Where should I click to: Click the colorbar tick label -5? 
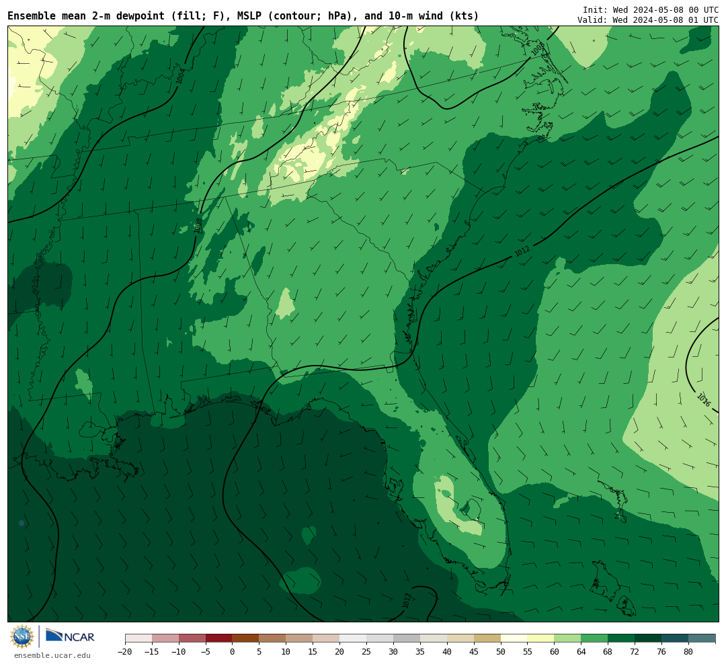206,651
